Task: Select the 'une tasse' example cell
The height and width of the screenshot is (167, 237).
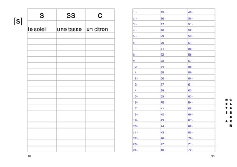Action: [x=71, y=27]
